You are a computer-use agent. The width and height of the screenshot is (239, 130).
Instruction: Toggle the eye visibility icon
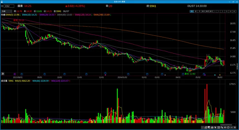pos(225,127)
